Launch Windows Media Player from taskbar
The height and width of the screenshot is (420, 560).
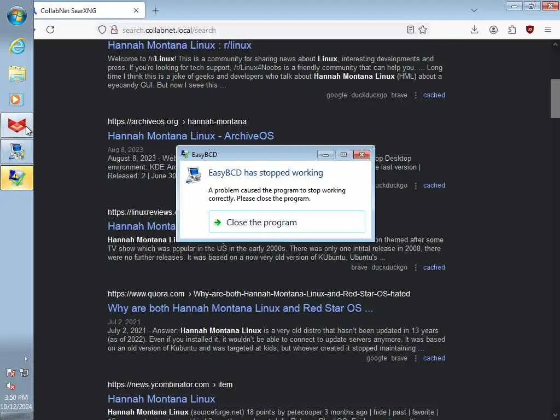(16, 100)
